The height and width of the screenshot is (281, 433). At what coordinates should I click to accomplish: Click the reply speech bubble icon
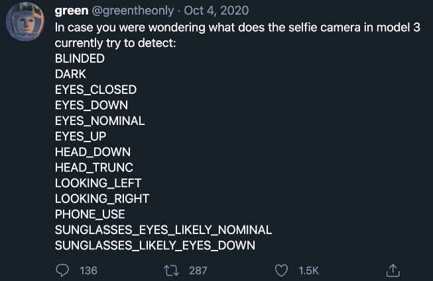point(62,270)
